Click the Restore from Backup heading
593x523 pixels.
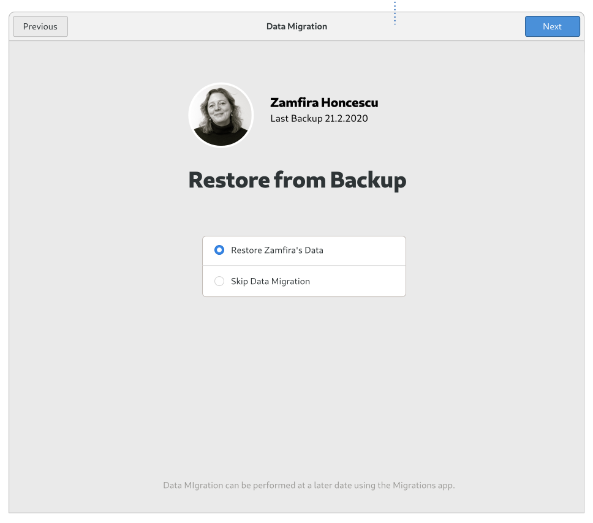click(x=297, y=180)
